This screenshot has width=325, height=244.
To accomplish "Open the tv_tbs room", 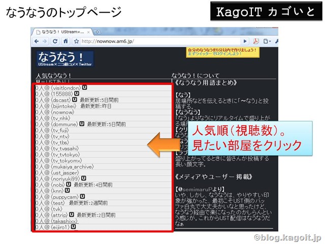I will (60, 142).
